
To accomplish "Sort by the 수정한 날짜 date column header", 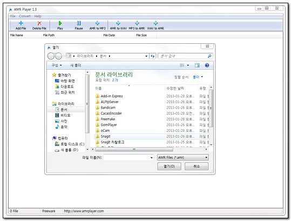I will 175,88.
